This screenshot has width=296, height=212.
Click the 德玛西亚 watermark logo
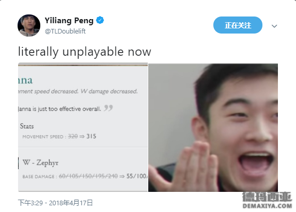[x=267, y=197]
